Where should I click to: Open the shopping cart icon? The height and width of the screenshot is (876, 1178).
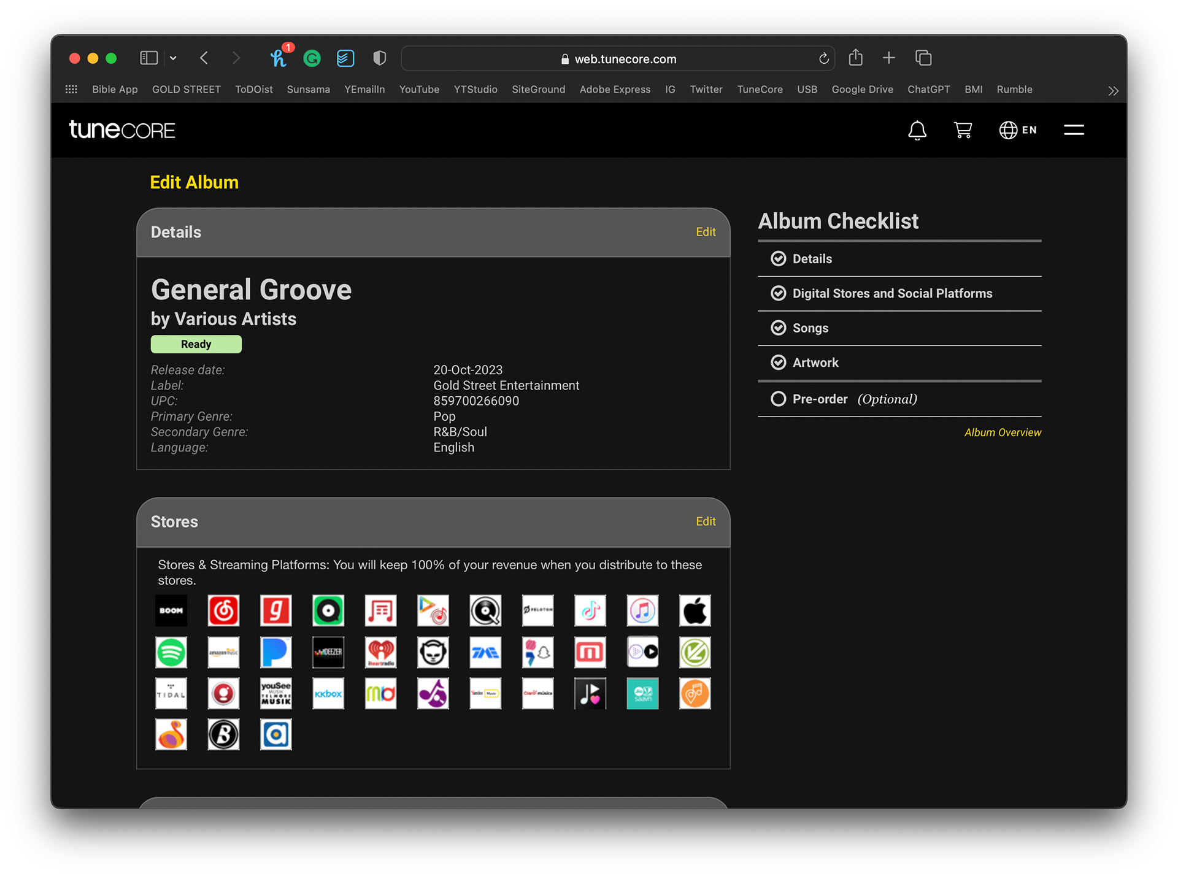point(963,130)
